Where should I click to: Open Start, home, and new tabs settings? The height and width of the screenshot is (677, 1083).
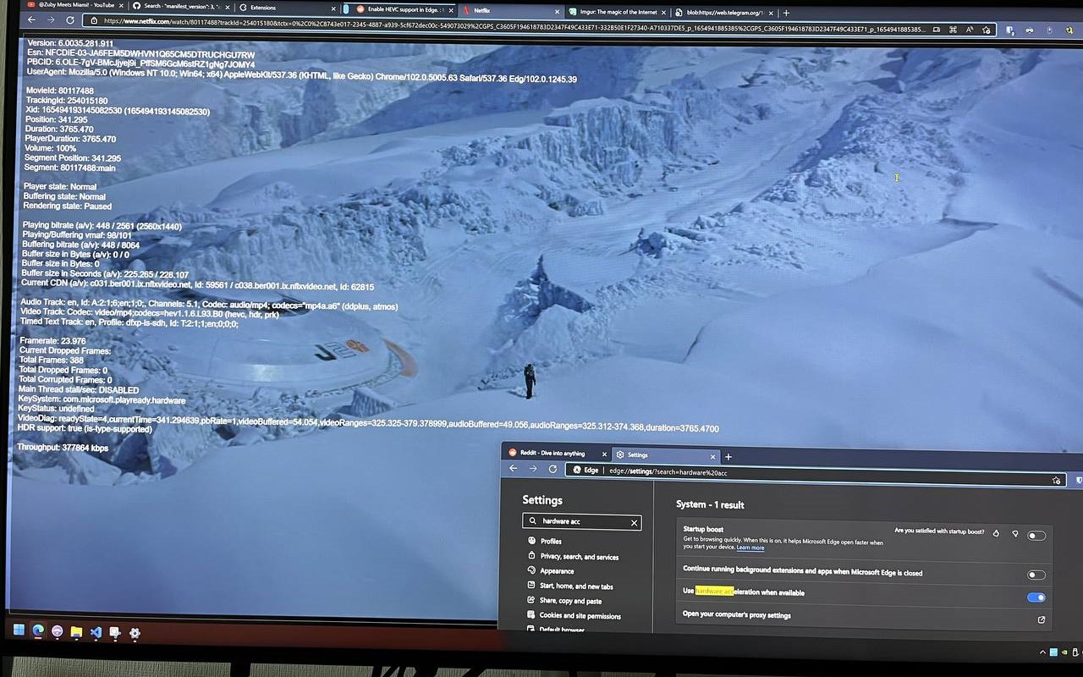pos(569,586)
